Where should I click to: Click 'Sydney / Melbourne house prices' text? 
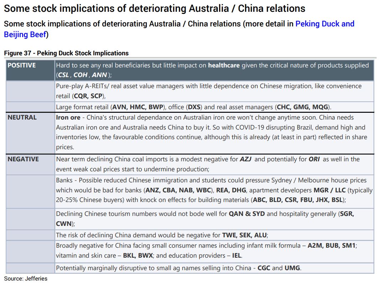point(319,180)
